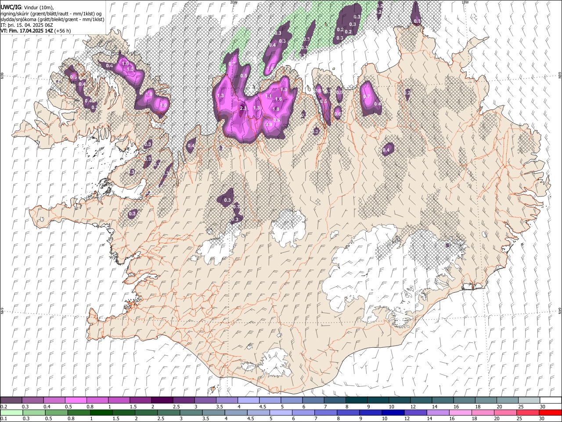Click dark teal upper swatch between 8 and 9
This screenshot has height=422, width=562.
[x=356, y=400]
